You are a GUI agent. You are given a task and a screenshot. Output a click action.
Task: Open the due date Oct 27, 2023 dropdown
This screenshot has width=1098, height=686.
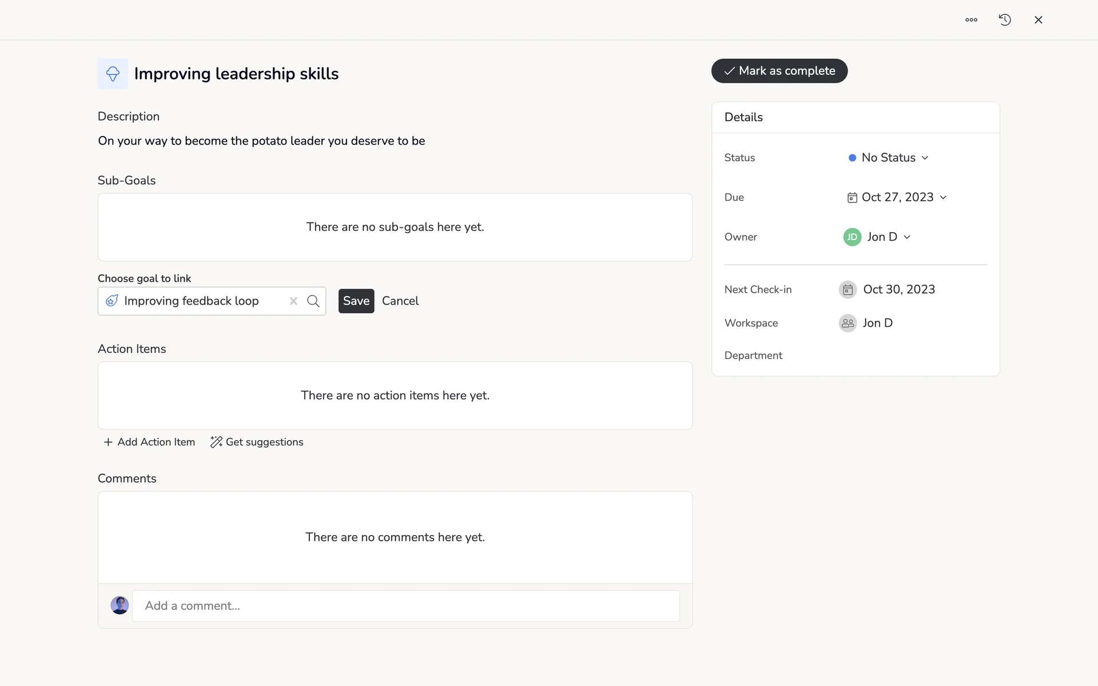[x=897, y=197]
